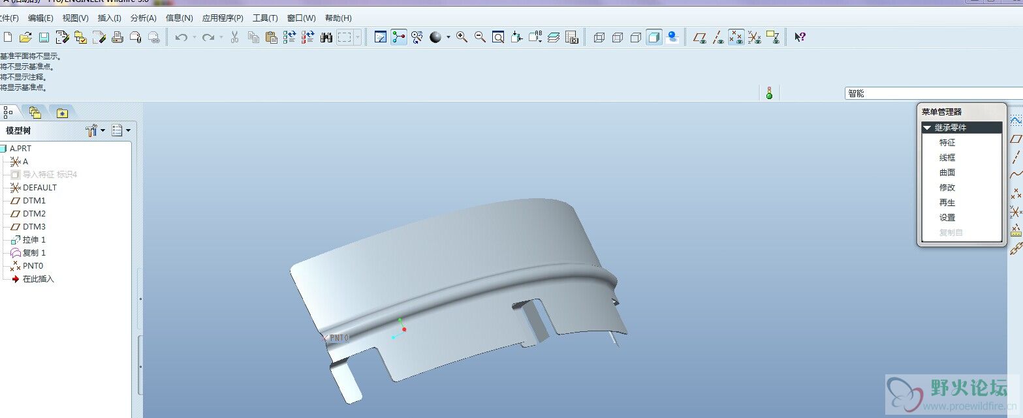Toggle spin center display
Image resolution: width=1023 pixels, height=418 pixels.
coord(399,37)
